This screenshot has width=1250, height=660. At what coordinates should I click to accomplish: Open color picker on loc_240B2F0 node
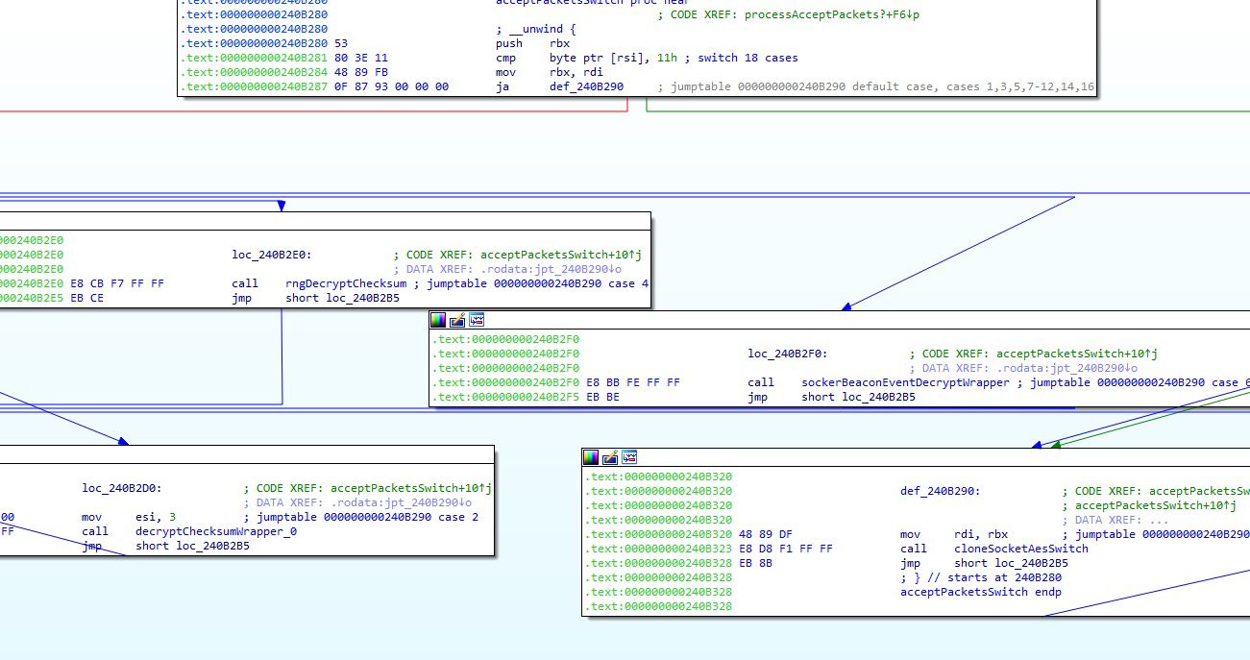pos(438,320)
